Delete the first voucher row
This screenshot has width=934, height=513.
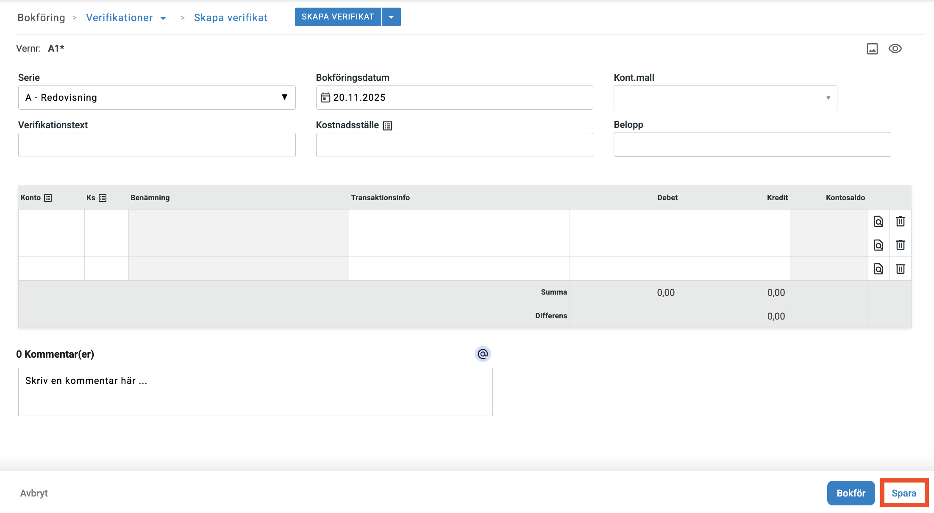[900, 221]
